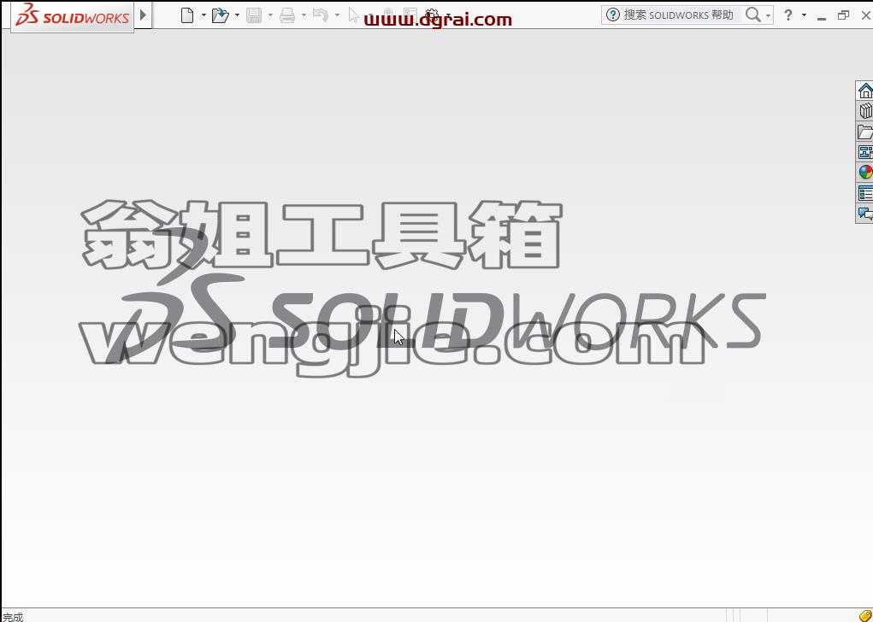Expand the search type dropdown arrow

(769, 15)
